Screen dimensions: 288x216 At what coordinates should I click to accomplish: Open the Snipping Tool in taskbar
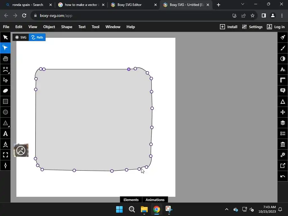click(x=169, y=209)
